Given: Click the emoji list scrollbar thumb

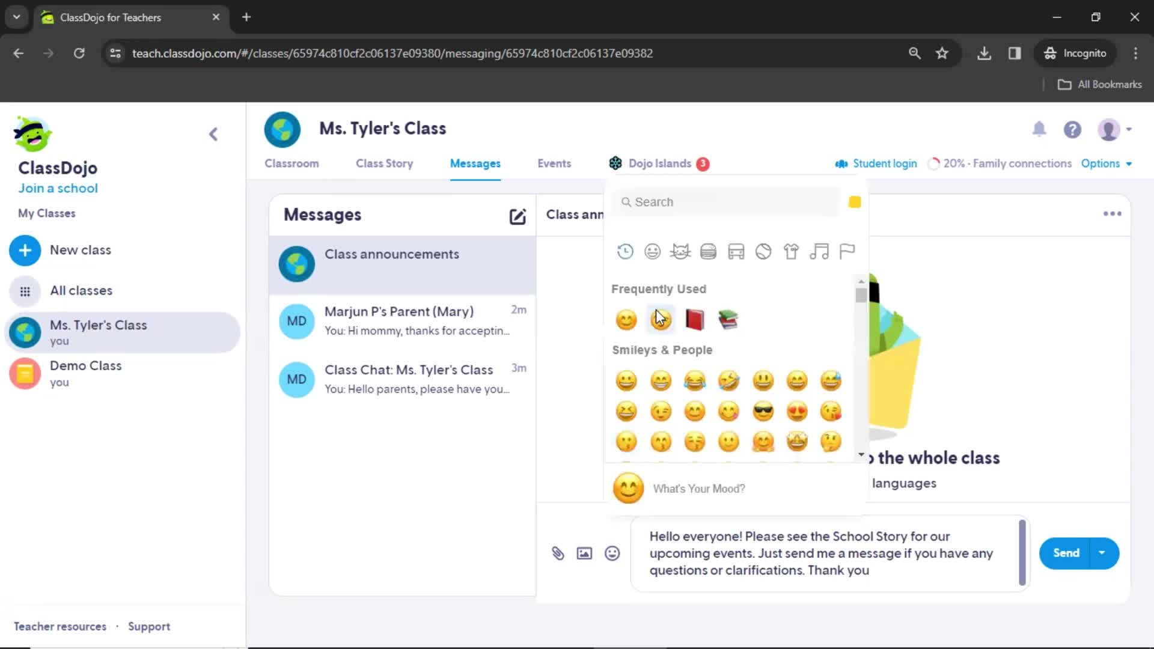Looking at the screenshot, I should click(861, 295).
